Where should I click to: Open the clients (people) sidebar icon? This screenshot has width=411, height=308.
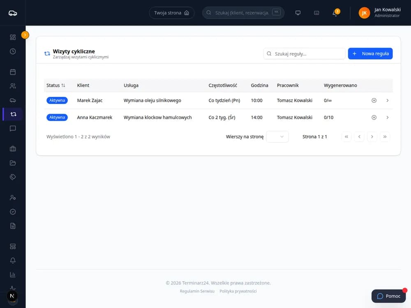tap(13, 86)
